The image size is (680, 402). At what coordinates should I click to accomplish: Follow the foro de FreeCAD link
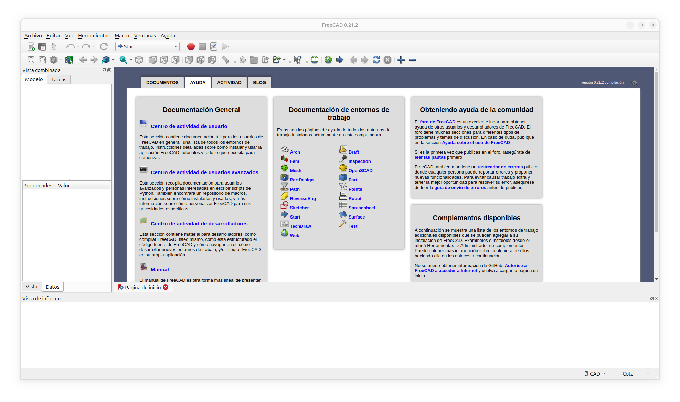click(437, 122)
